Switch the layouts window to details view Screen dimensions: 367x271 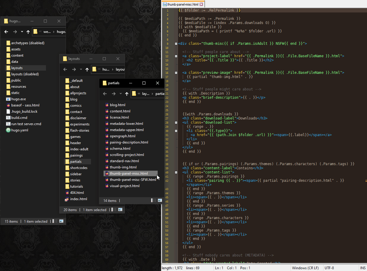[114, 210]
